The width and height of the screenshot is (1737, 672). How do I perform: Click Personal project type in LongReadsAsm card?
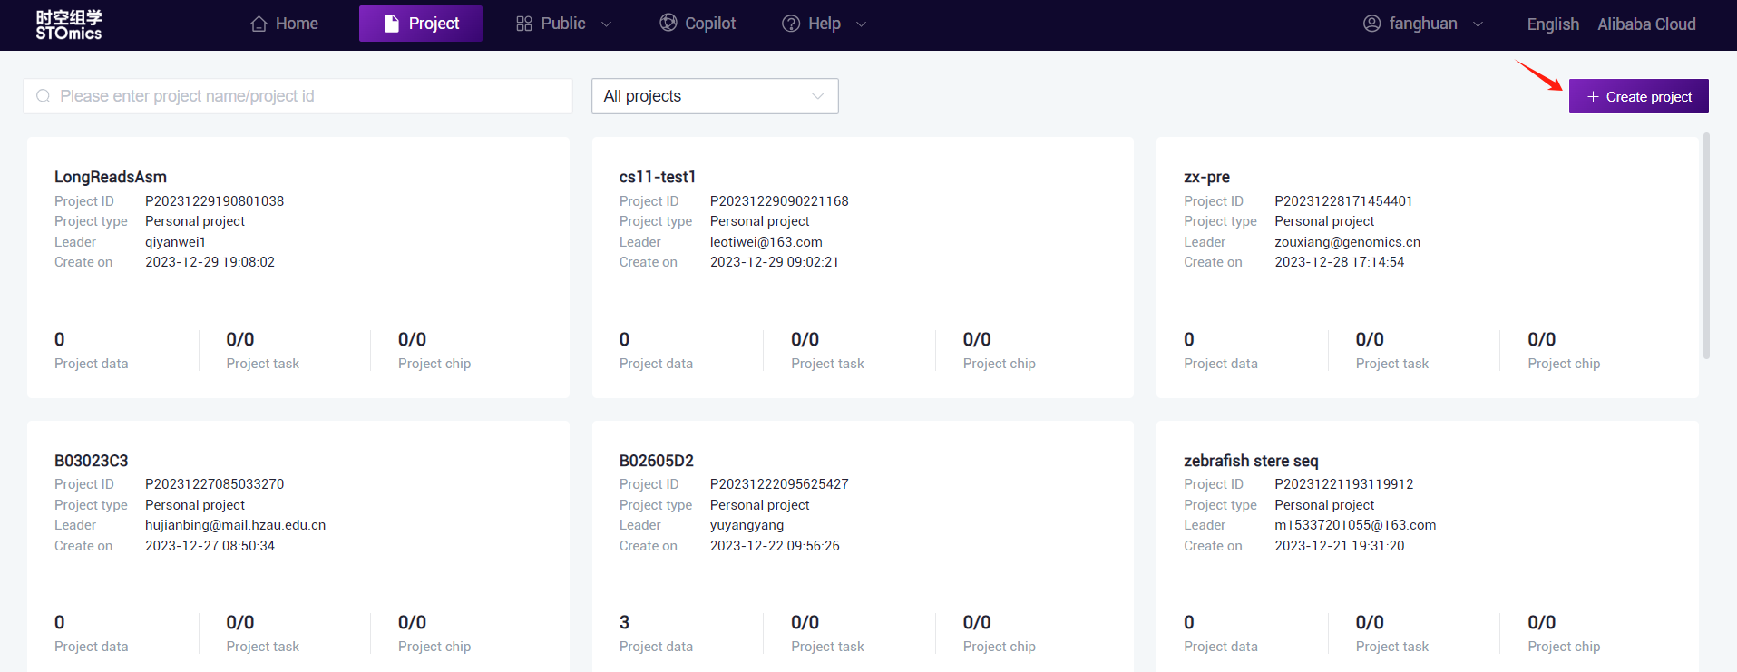coord(195,221)
